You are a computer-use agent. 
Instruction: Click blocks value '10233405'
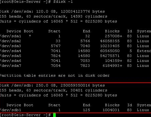pyautogui.click(x=110, y=46)
